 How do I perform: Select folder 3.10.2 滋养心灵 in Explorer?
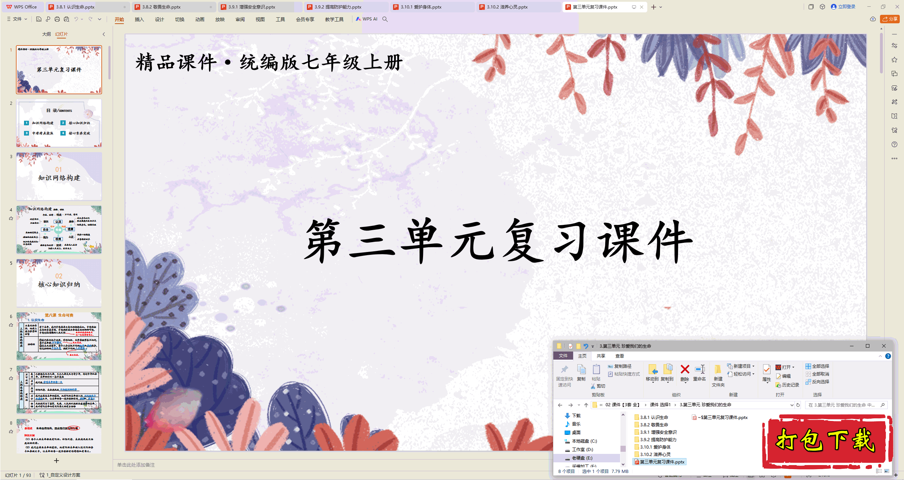pyautogui.click(x=653, y=455)
